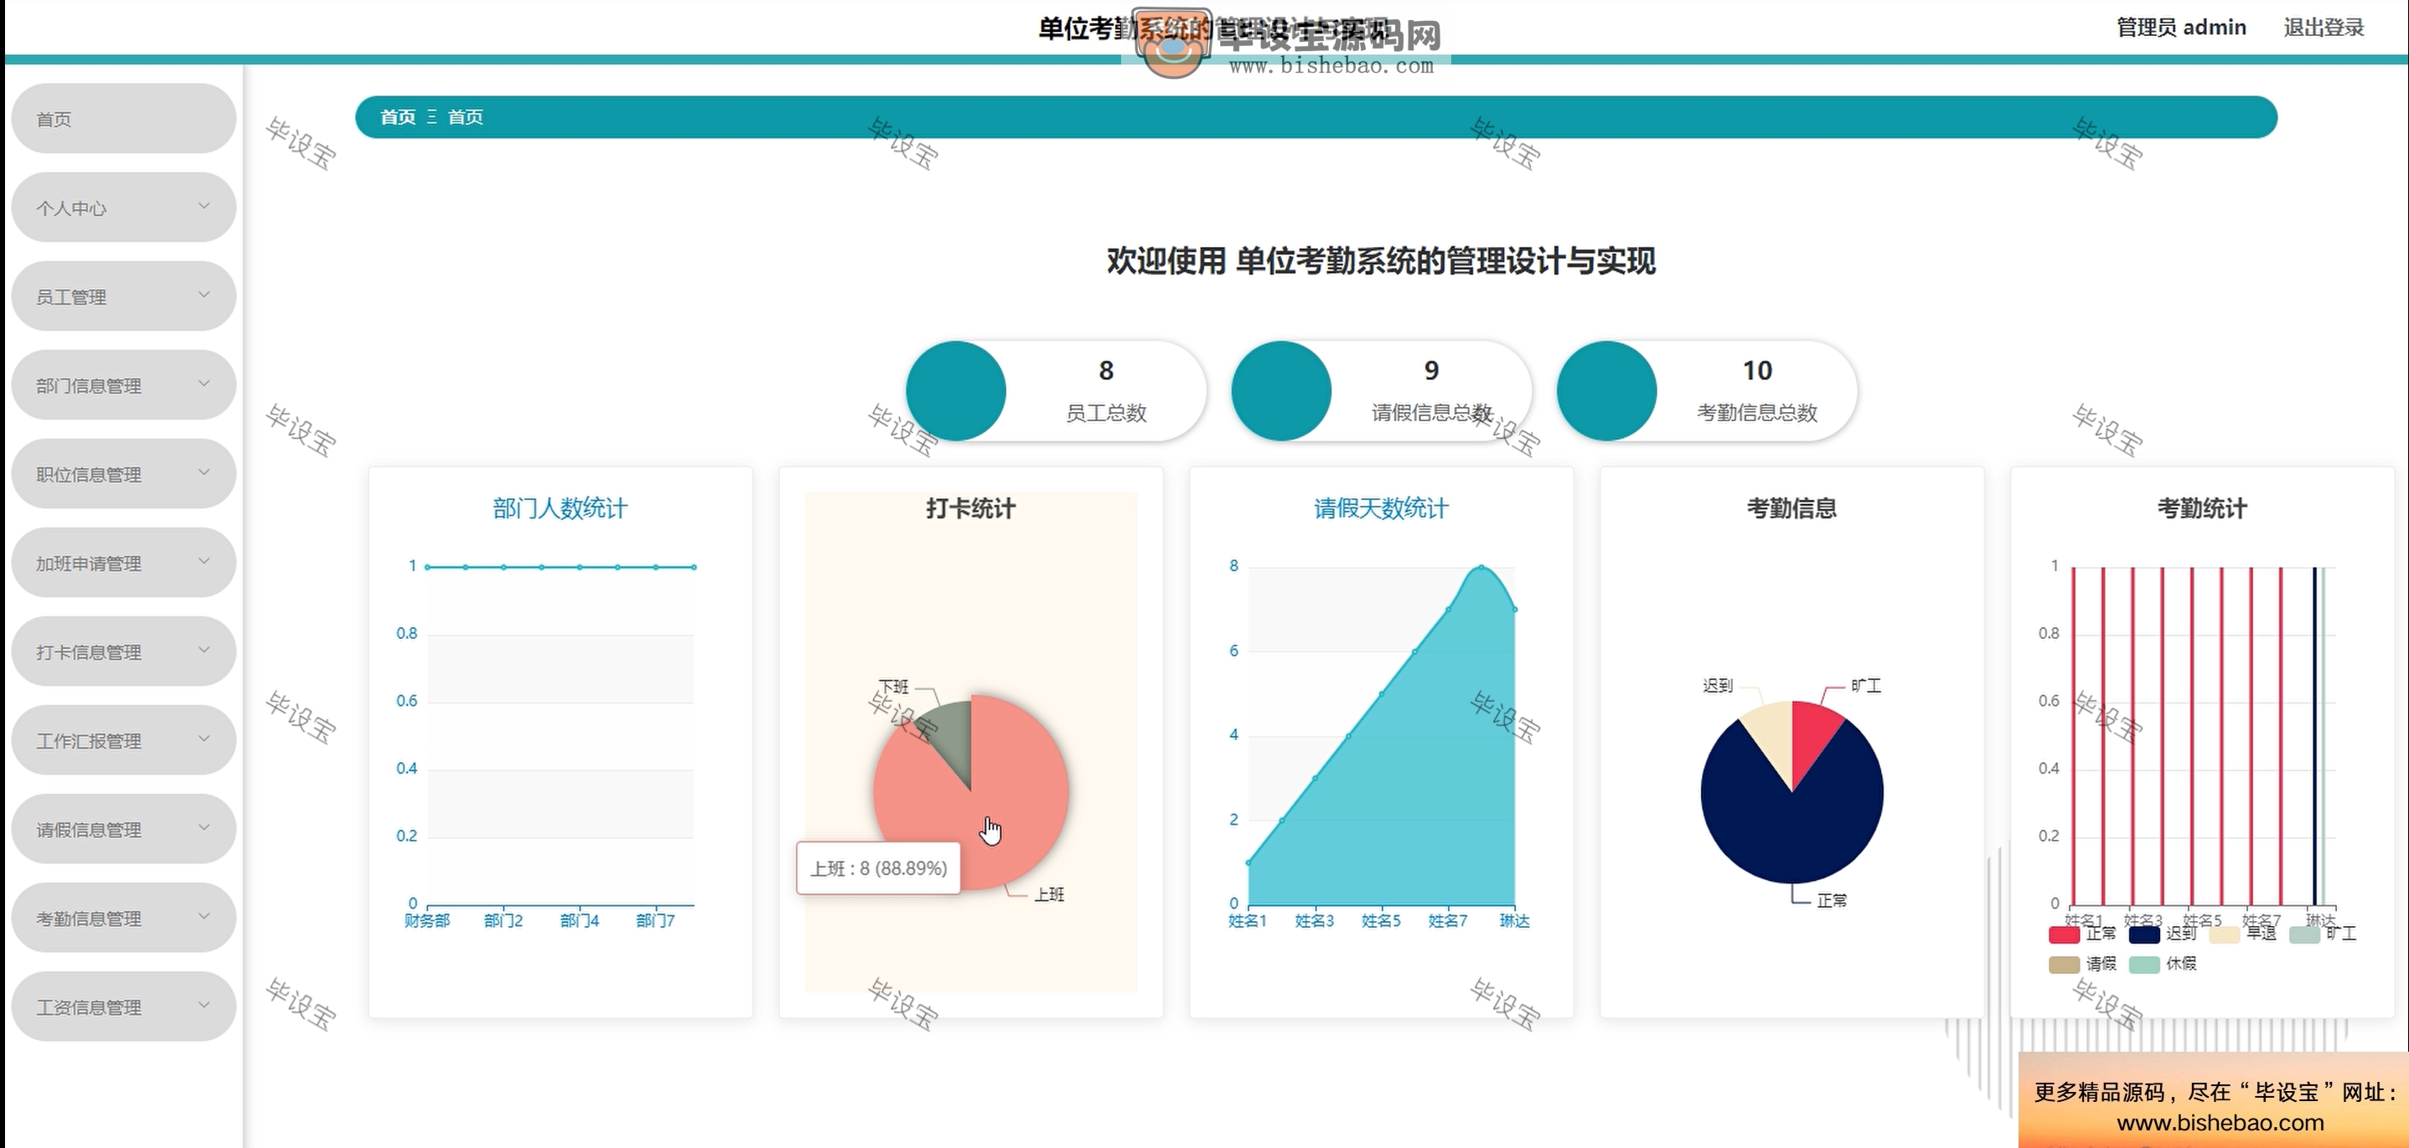Click the peak data point in 请假天数统计

pos(1481,567)
